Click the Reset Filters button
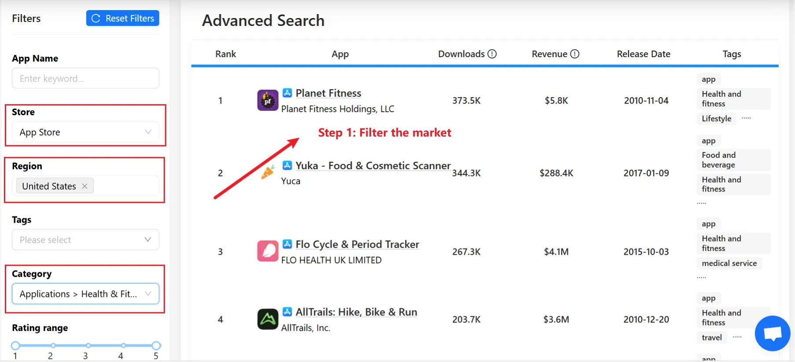Image resolution: width=795 pixels, height=362 pixels. (x=122, y=18)
